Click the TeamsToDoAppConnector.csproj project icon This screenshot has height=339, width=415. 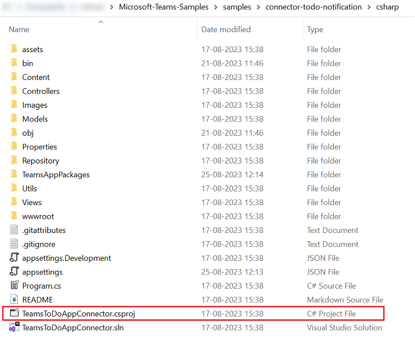(x=14, y=313)
